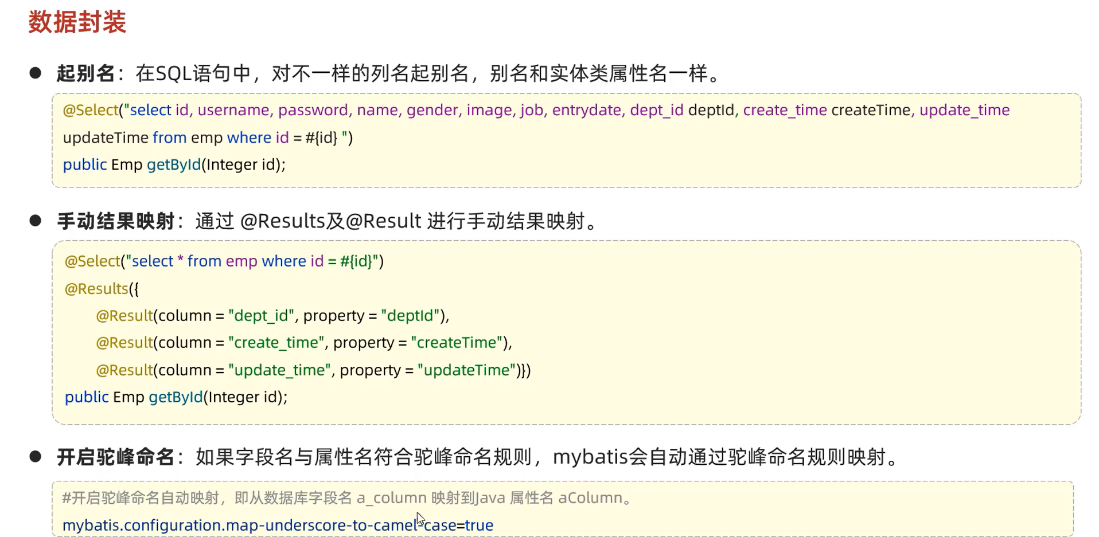
Task: Select the "dept_id" column mapping text
Action: tap(262, 315)
